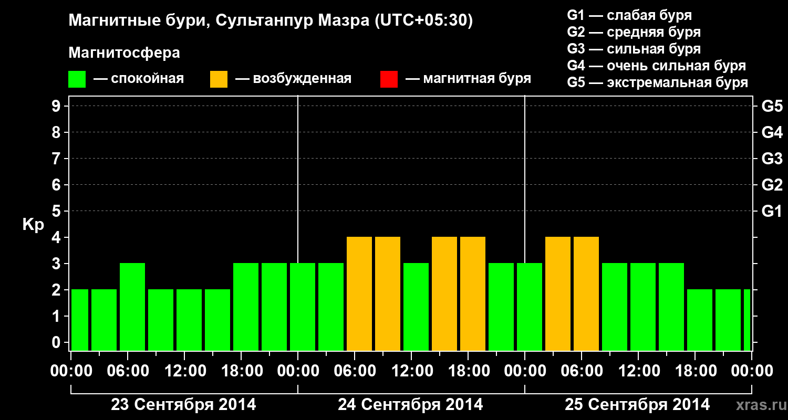
Task: Click the date label '23 Сентября 2014'
Action: (183, 405)
